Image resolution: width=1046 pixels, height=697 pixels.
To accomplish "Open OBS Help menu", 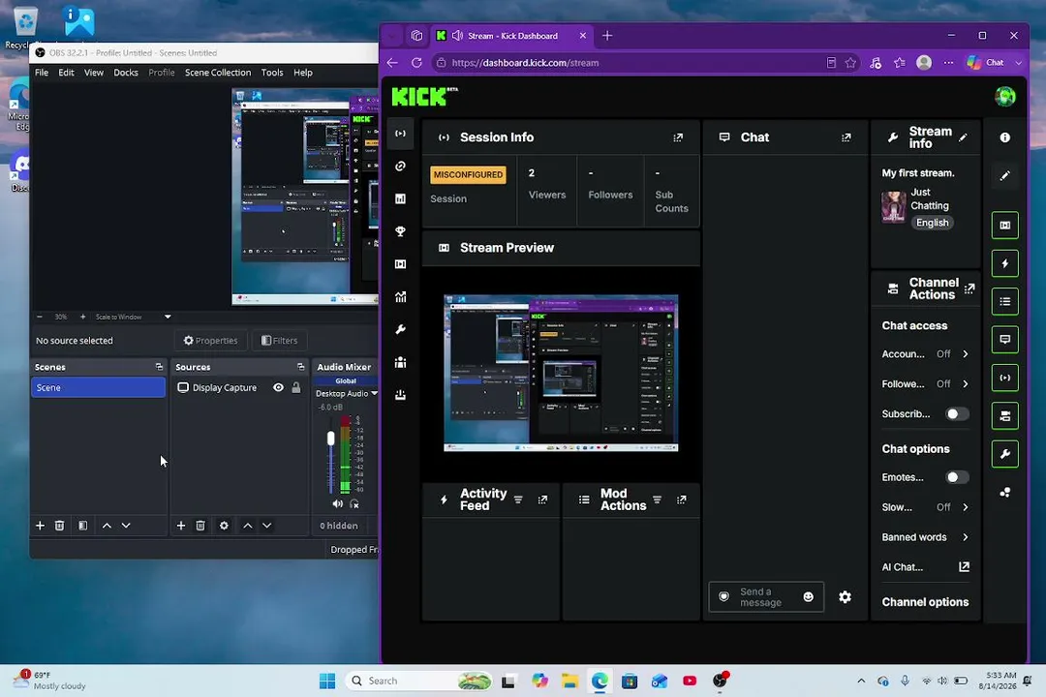I will point(303,73).
